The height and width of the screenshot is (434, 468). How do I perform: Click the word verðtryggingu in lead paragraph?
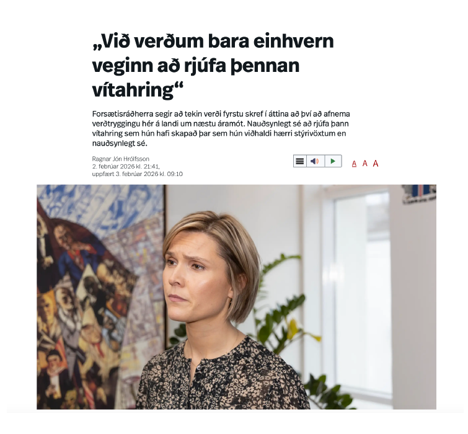(117, 123)
